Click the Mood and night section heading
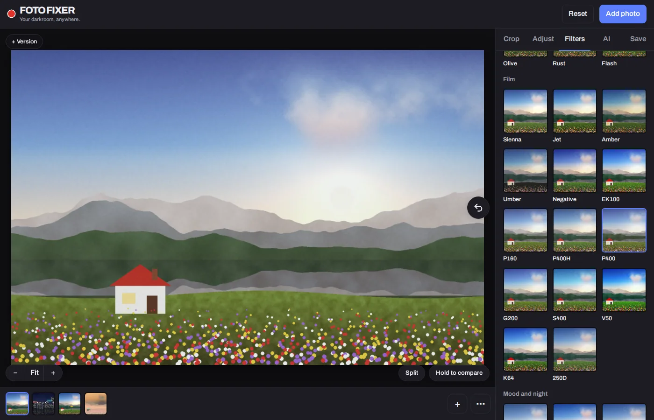This screenshot has width=654, height=420. (x=525, y=394)
